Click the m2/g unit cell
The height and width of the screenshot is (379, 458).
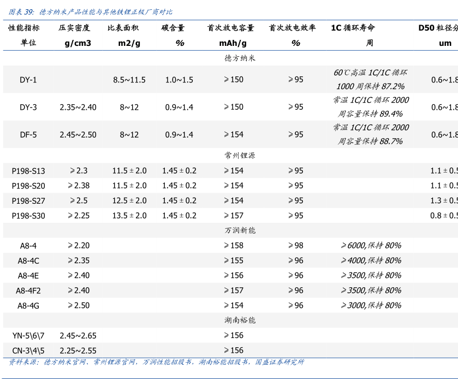[129, 43]
